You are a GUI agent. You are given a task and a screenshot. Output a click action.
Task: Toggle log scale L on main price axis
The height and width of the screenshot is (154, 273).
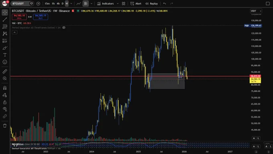(x=258, y=138)
